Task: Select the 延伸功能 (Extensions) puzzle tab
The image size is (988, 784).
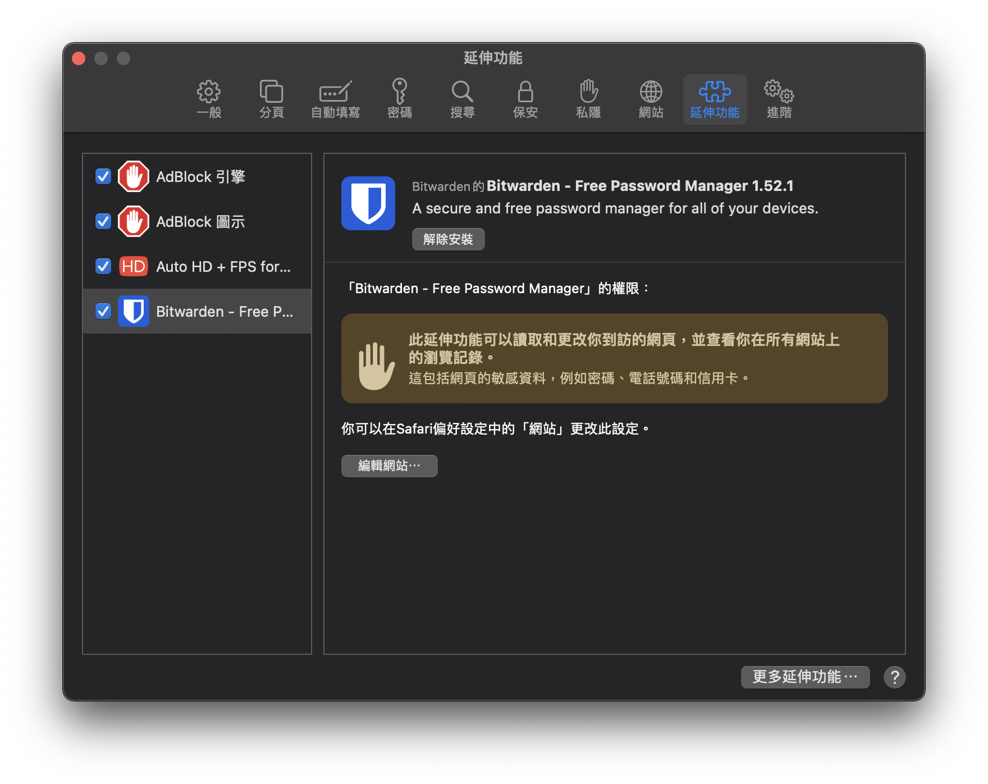Action: point(715,99)
